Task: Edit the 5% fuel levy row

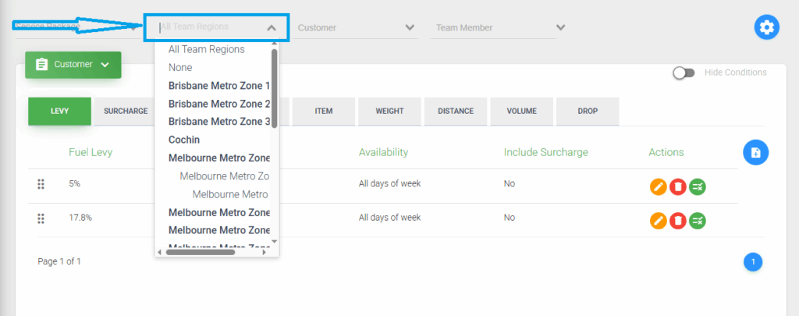Action: click(x=658, y=187)
